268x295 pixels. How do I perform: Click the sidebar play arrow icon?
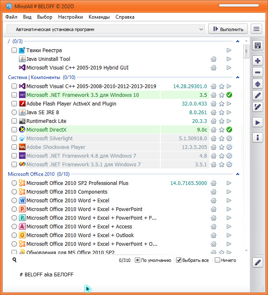[258, 122]
